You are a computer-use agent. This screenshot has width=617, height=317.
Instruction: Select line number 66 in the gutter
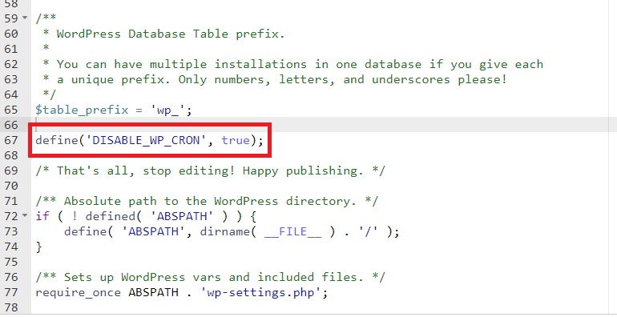[x=11, y=125]
